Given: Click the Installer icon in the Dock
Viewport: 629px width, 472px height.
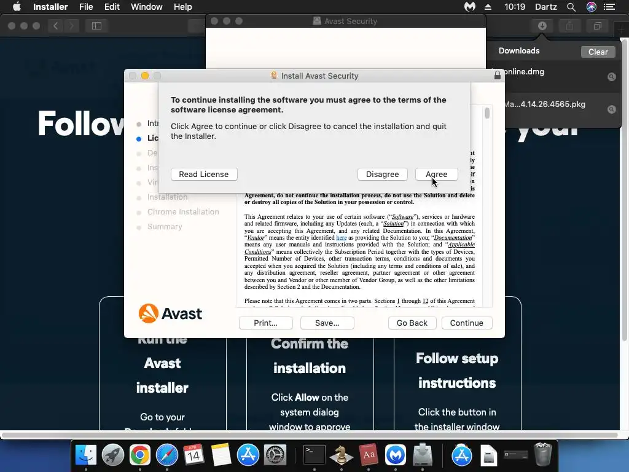Looking at the screenshot, I should (423, 455).
